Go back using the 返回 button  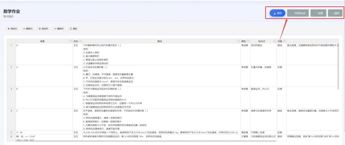[335, 13]
